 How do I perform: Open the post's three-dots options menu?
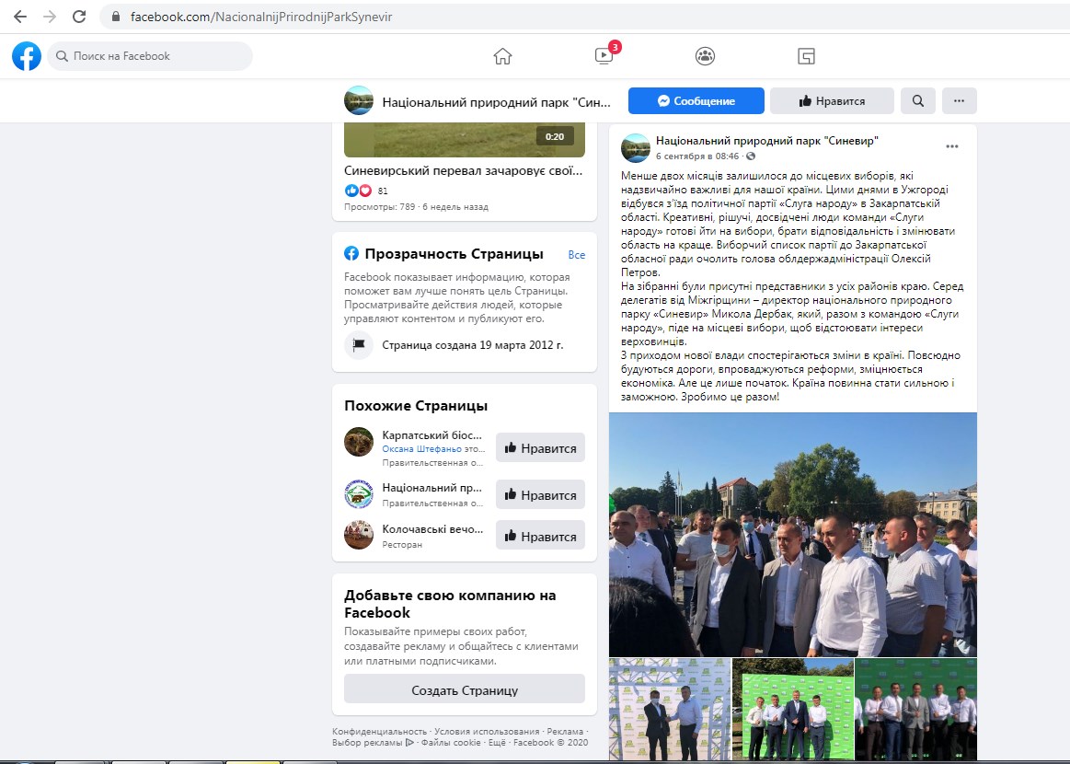click(952, 146)
